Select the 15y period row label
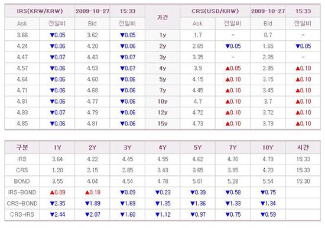Image resolution: width=325 pixels, height=228 pixels. (162, 124)
